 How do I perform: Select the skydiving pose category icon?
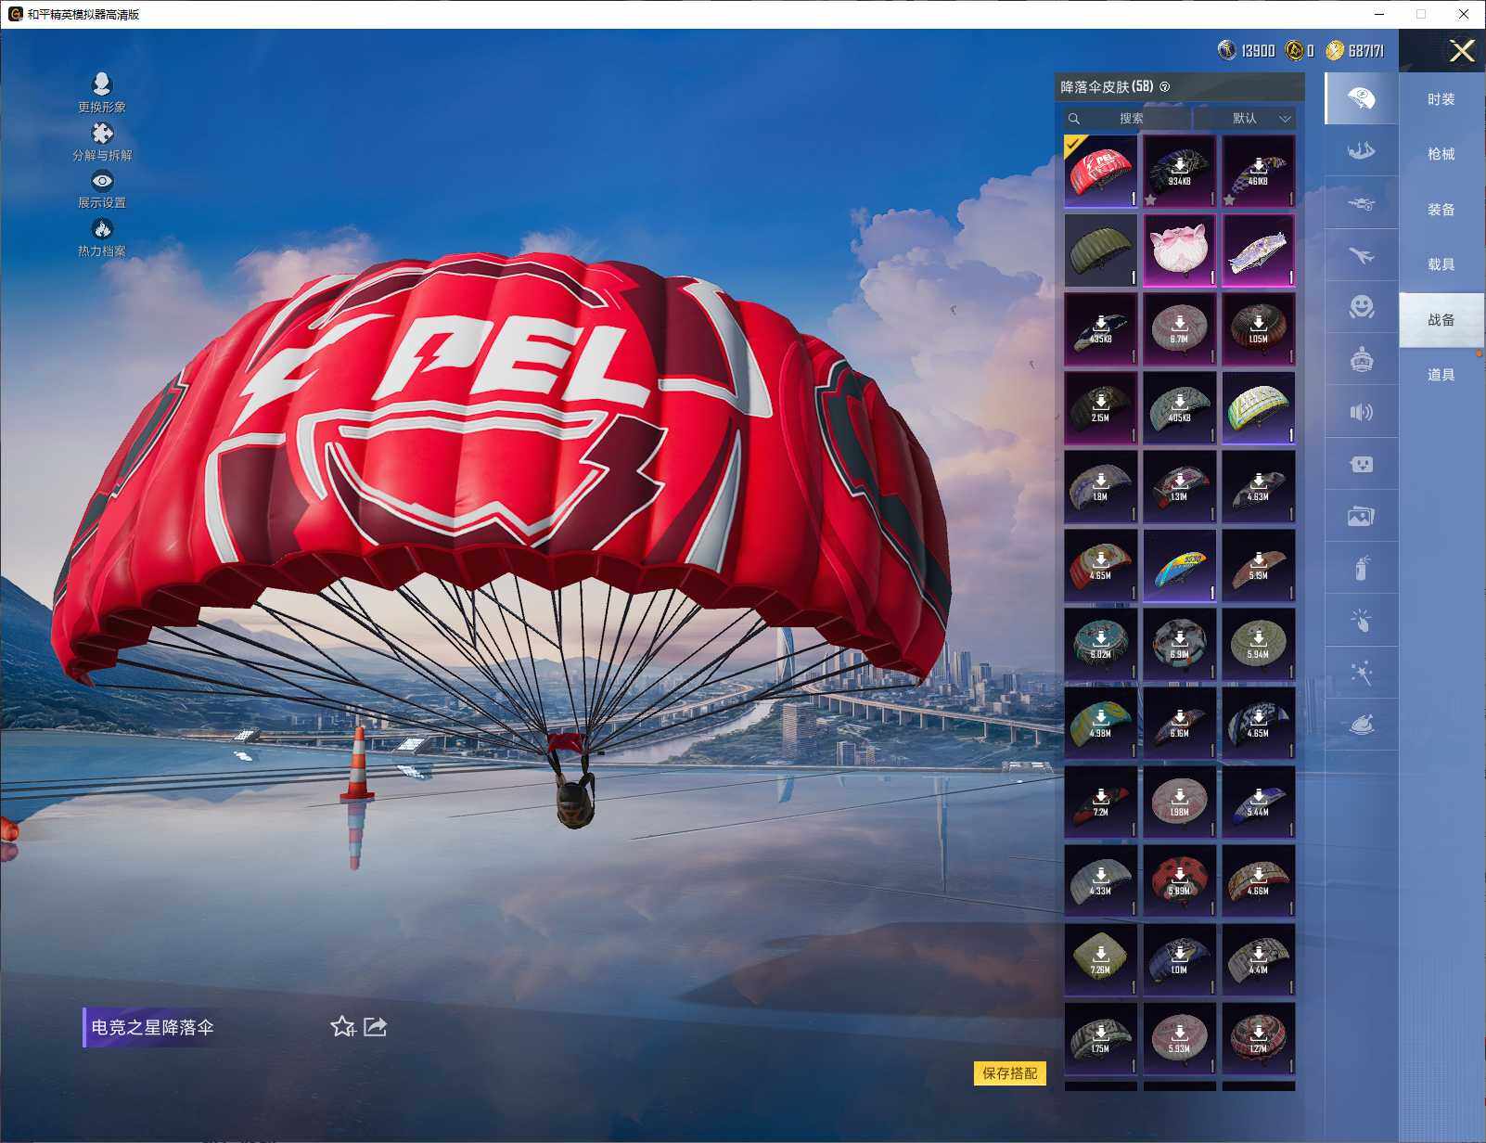(1361, 150)
